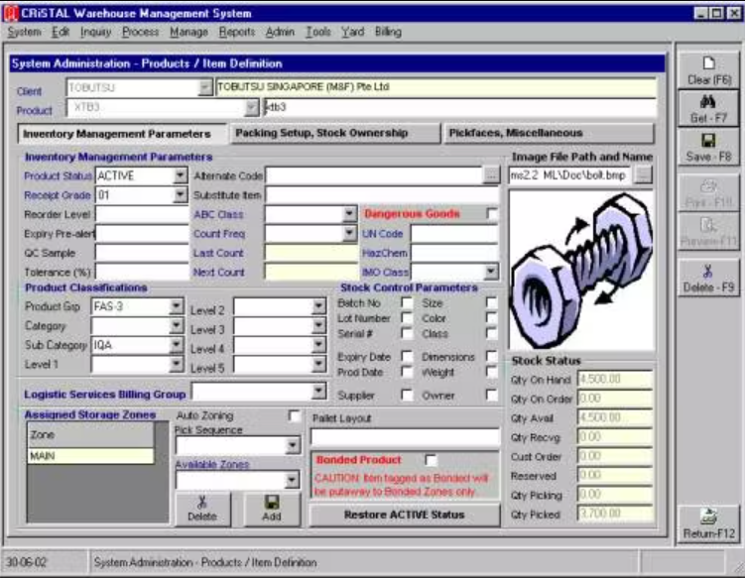Open the System menu
Image resolution: width=745 pixels, height=578 pixels.
(x=24, y=32)
